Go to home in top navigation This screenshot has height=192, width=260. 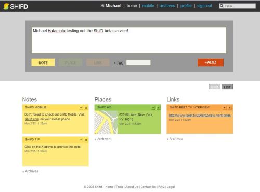click(x=132, y=6)
